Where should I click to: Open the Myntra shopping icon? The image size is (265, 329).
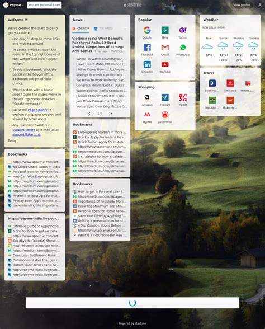(x=147, y=115)
